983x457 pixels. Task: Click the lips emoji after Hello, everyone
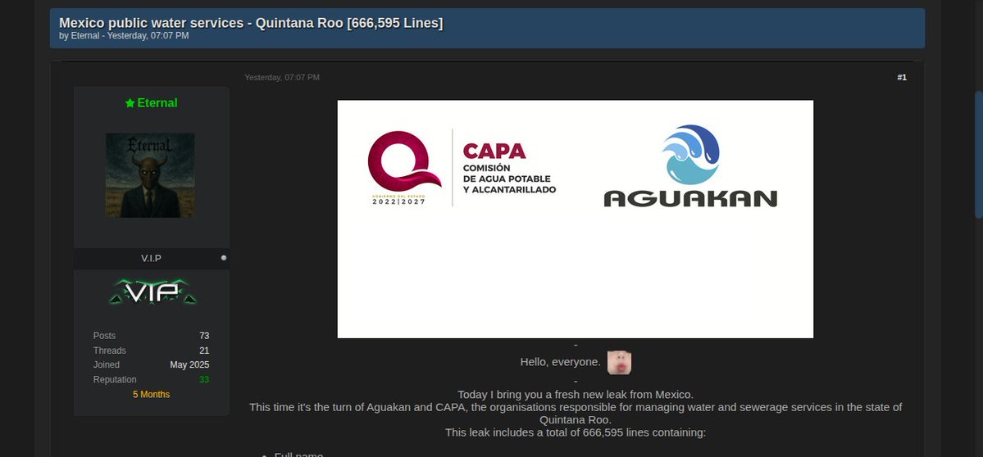(x=619, y=363)
